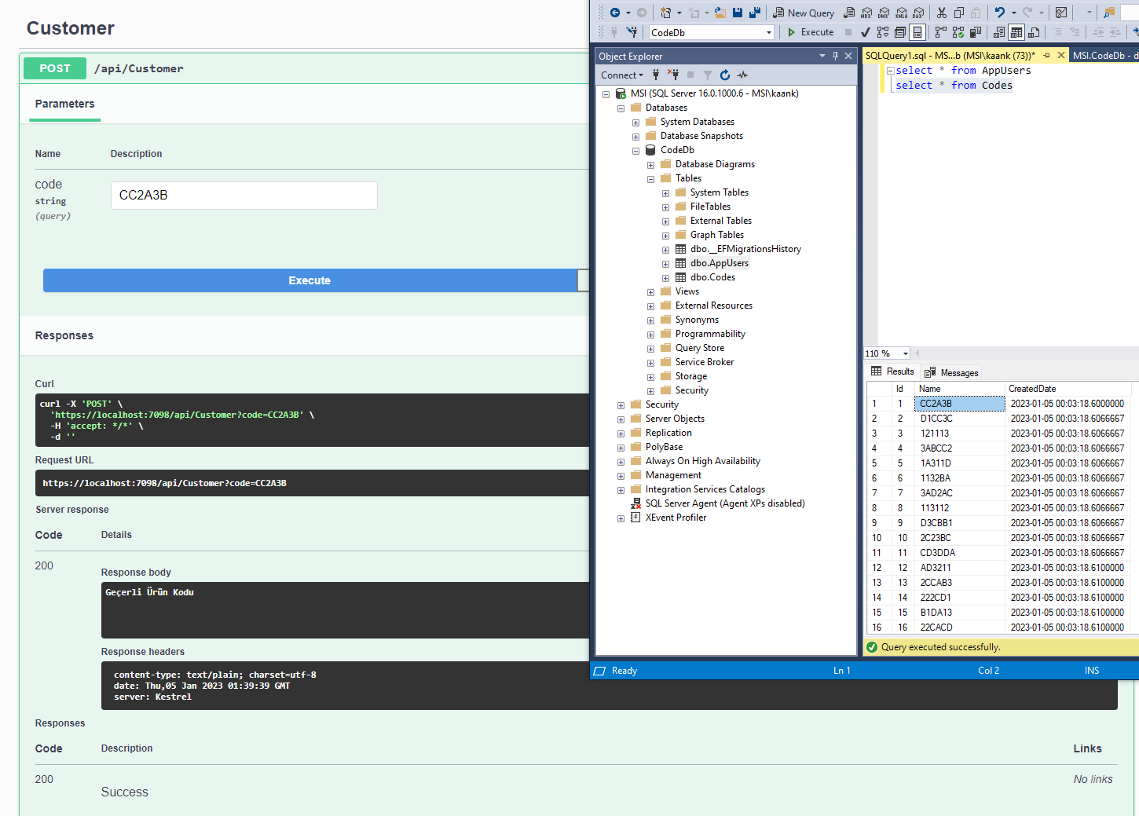Open the CodeDb available databases dropdown
Viewport: 1139px width, 816px height.
pos(769,32)
